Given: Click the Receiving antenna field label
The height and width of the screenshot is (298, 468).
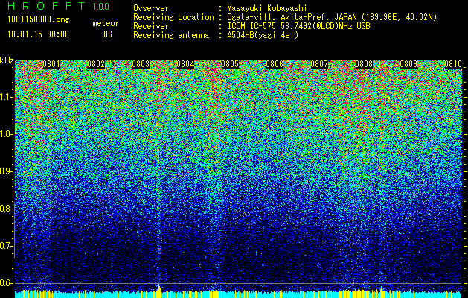Looking at the screenshot, I should (x=171, y=35).
